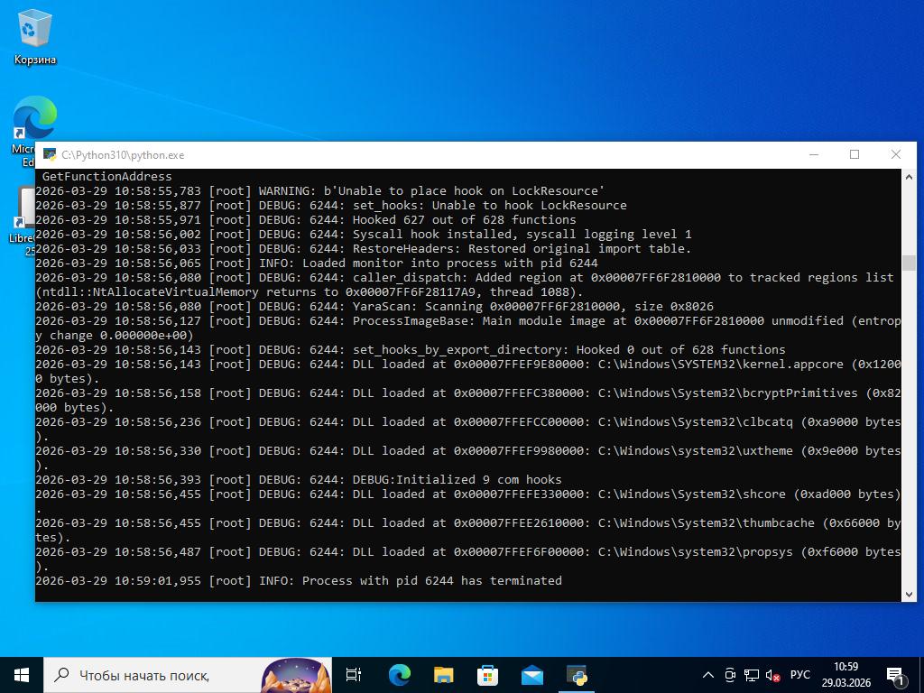Select the Microsoft Edge desktop shortcut
This screenshot has width=924, height=693.
(34, 122)
